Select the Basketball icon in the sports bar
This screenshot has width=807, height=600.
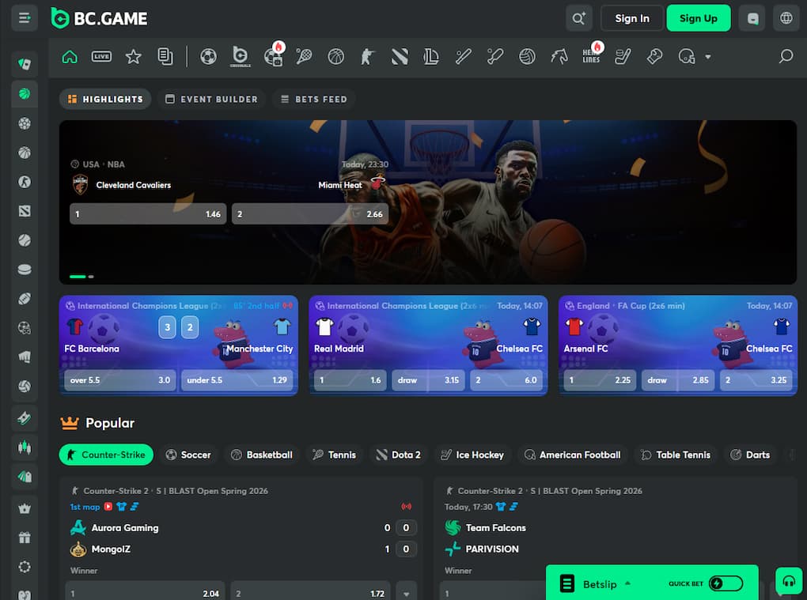tap(336, 57)
